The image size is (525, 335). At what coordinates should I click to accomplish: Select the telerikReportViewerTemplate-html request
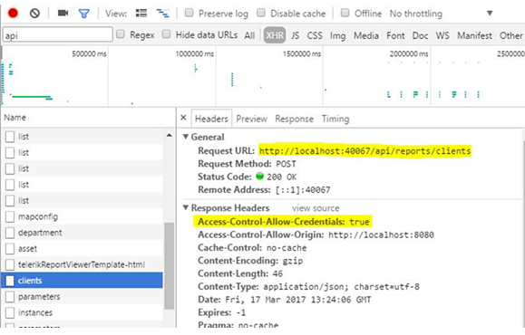82,264
